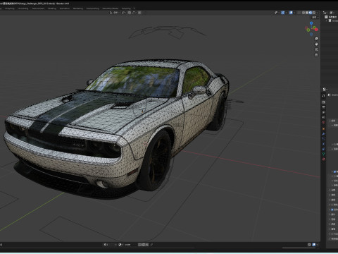
Task: Click the blue Z axis on navigation gizmo
Action: click(311, 23)
